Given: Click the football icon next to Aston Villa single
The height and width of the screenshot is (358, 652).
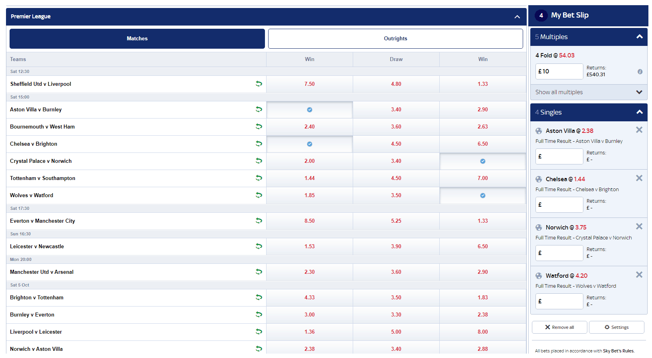Looking at the screenshot, I should pos(539,131).
